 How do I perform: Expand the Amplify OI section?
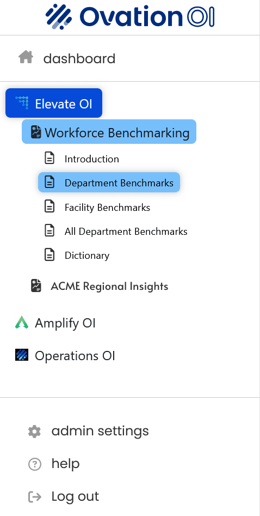[65, 323]
